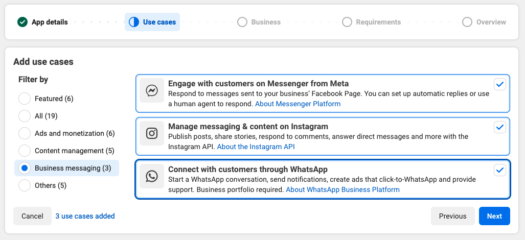This screenshot has width=525, height=240.
Task: Jump to the Requirements step label
Action: [378, 22]
